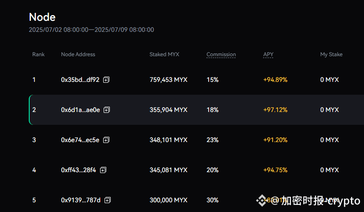Open node address 0xff43...28f4
Screen dimensions: 364x212
78,170
